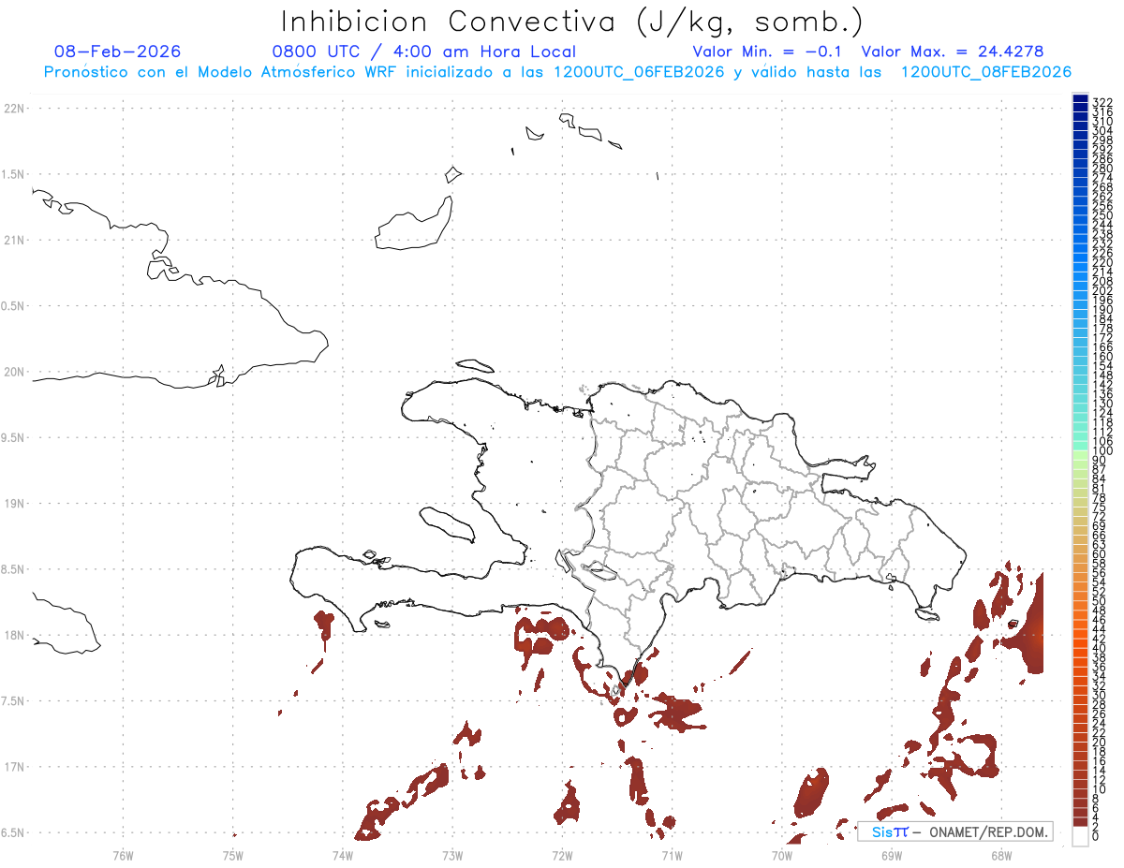1124x868 pixels.
Task: Click the "17N" latitude label
Action: click(13, 767)
